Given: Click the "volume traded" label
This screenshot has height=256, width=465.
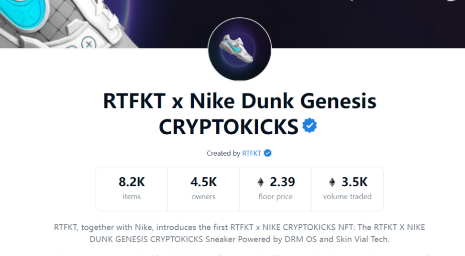Looking at the screenshot, I should [x=347, y=196].
